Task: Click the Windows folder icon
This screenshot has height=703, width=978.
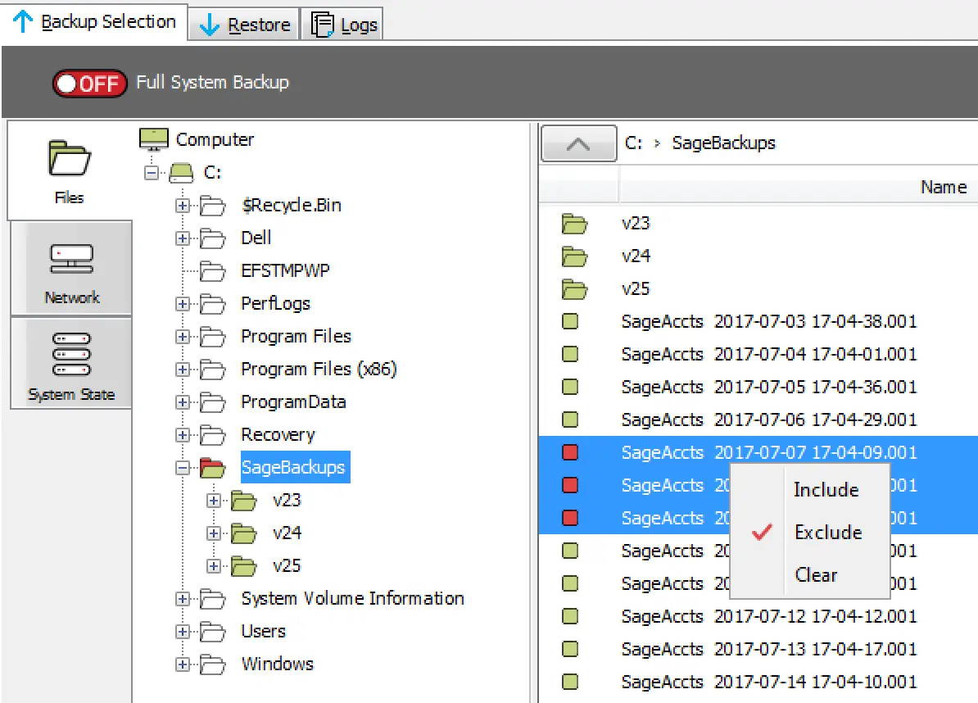Action: pyautogui.click(x=212, y=664)
